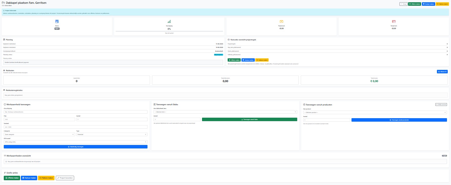Open Bekijk voorraad

pyautogui.click(x=441, y=105)
